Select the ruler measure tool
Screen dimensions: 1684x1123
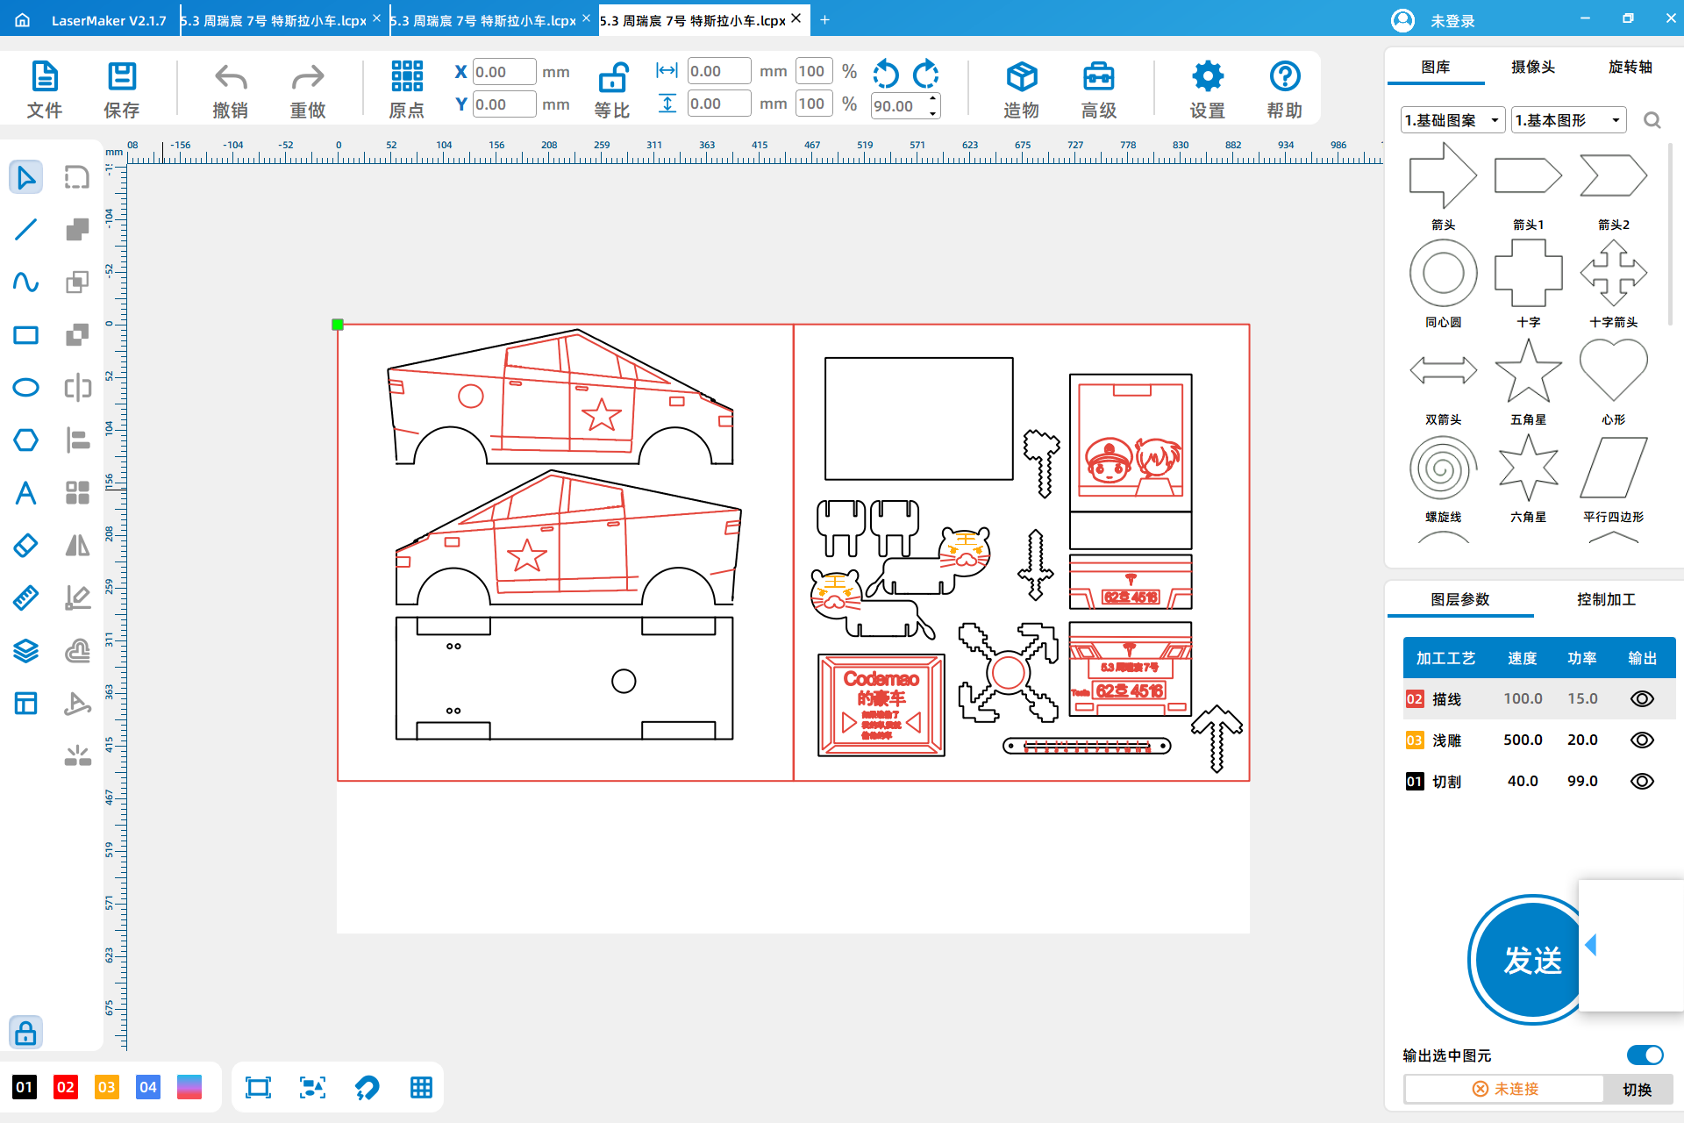click(25, 598)
